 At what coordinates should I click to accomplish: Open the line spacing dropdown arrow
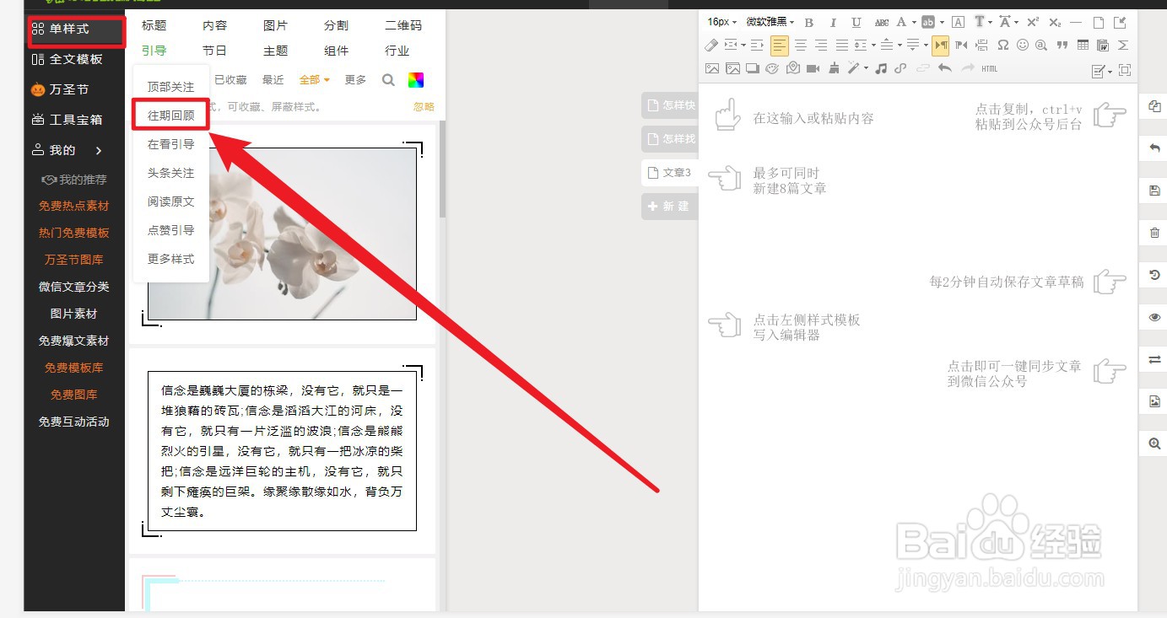[x=873, y=46]
